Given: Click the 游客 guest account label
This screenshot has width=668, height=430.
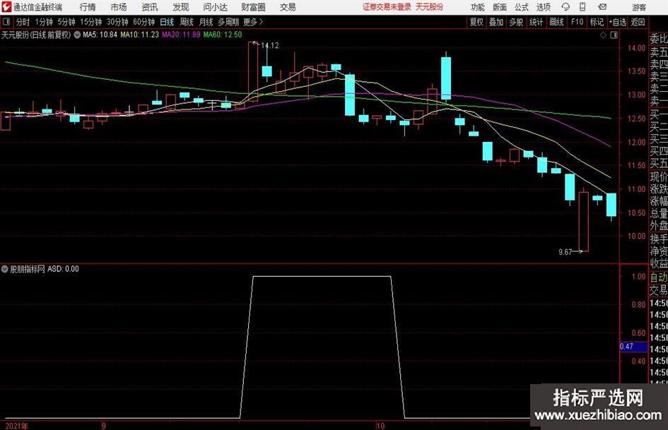Looking at the screenshot, I should tap(639, 7).
